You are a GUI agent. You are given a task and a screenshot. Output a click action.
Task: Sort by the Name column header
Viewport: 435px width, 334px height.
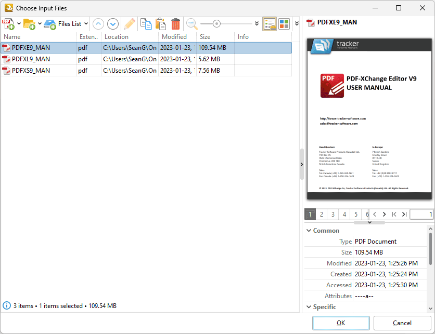pos(39,37)
